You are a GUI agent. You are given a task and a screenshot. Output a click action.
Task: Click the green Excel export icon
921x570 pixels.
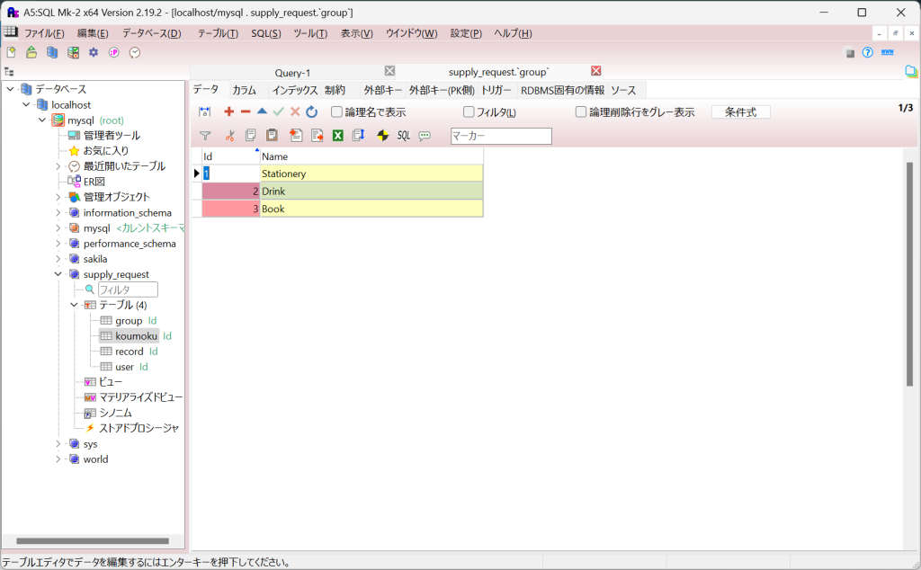338,136
